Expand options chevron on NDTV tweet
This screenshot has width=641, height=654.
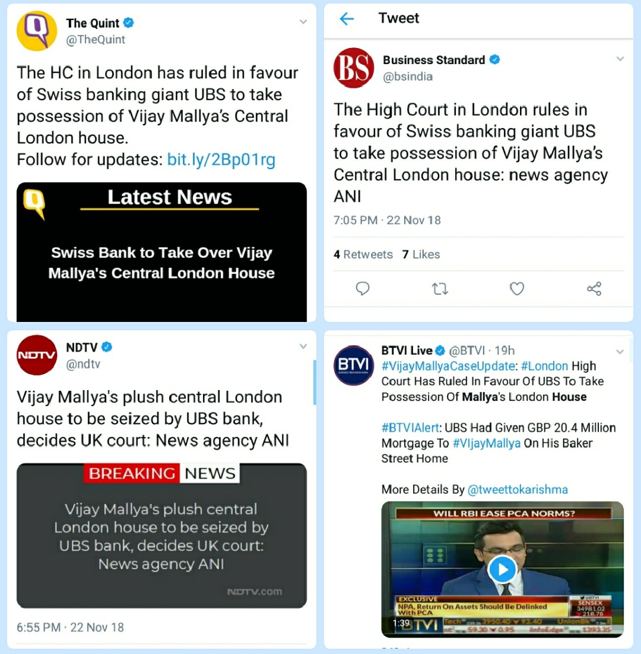(x=303, y=346)
